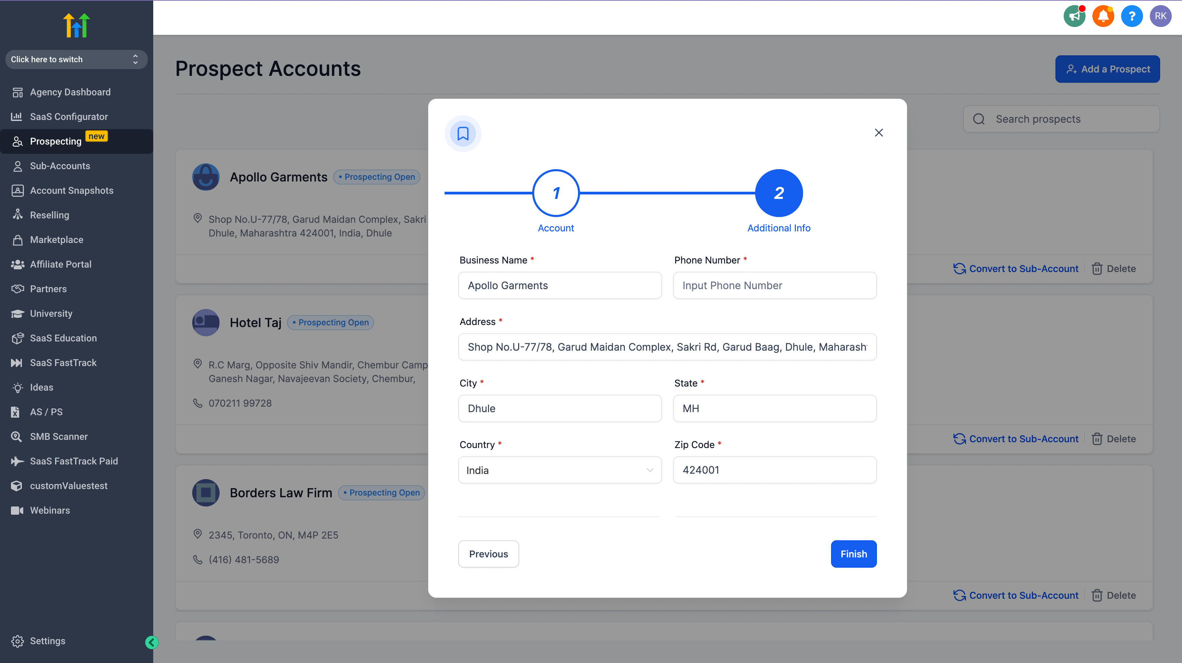Click the Previous button
The height and width of the screenshot is (663, 1182).
click(x=488, y=554)
